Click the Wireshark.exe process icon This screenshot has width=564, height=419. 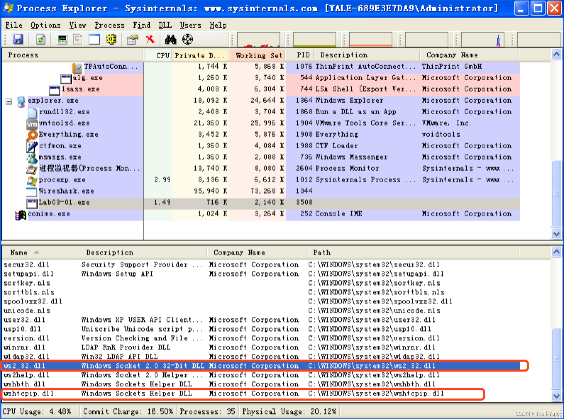coord(32,192)
